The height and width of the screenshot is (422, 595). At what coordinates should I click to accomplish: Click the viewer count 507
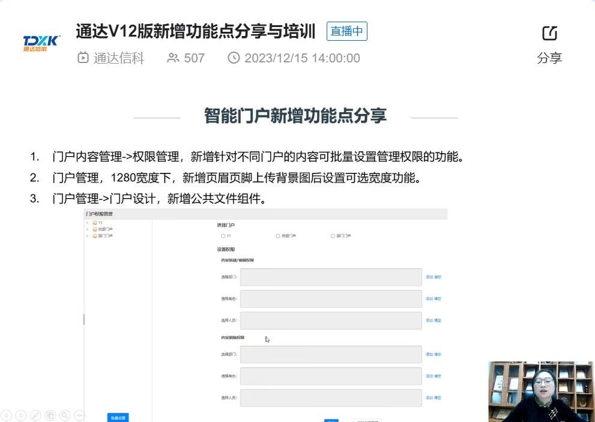(x=195, y=58)
